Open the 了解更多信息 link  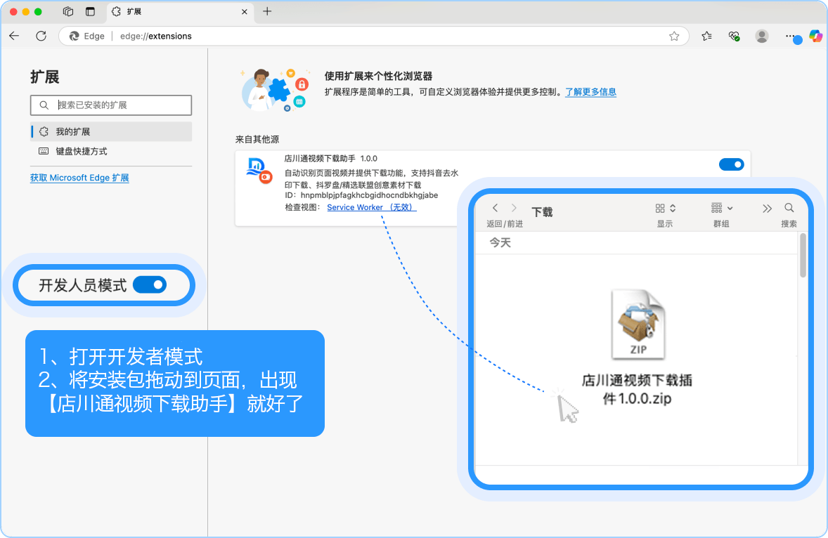pos(590,92)
